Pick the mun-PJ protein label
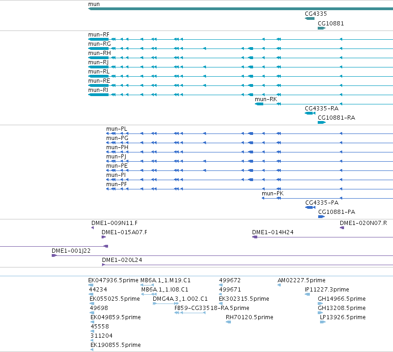393x352 pixels. click(x=116, y=157)
